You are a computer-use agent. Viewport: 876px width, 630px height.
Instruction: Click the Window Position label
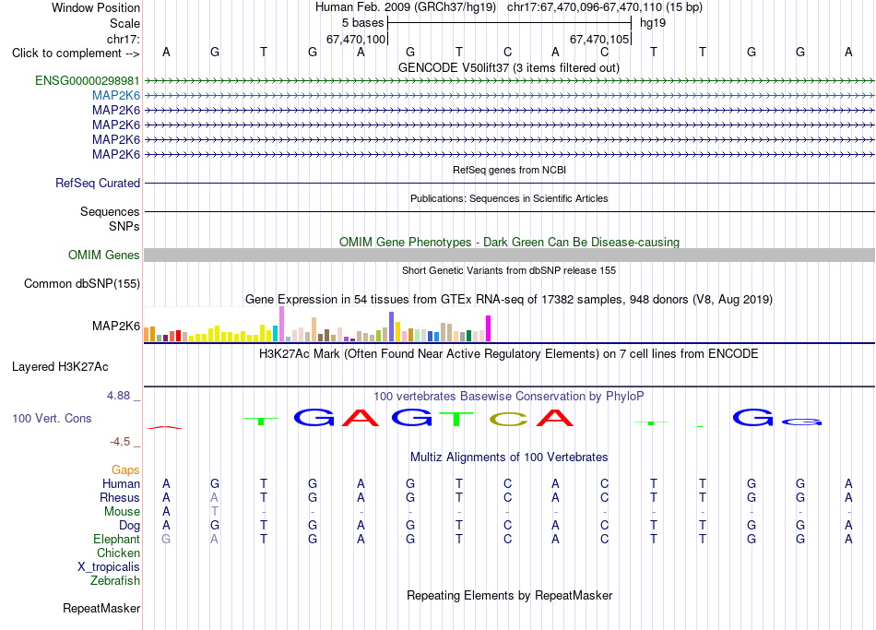point(96,7)
